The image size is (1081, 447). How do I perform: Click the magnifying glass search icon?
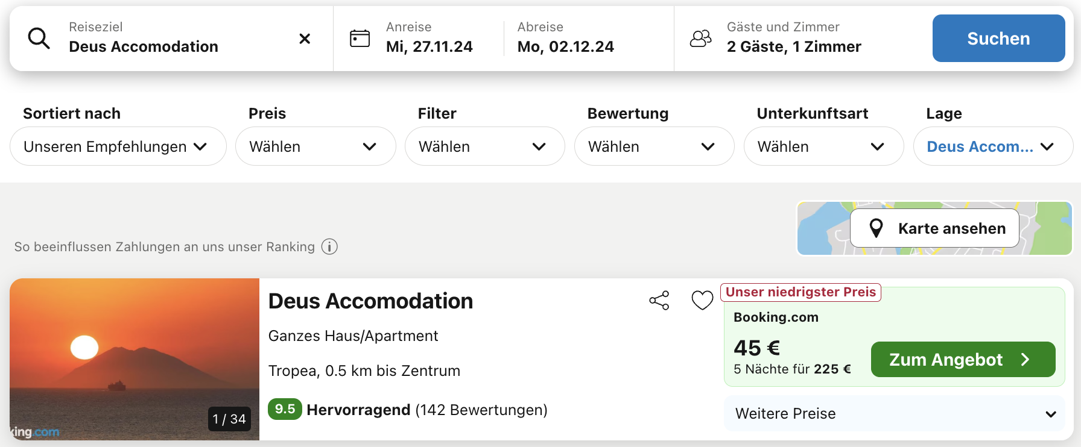coord(39,39)
